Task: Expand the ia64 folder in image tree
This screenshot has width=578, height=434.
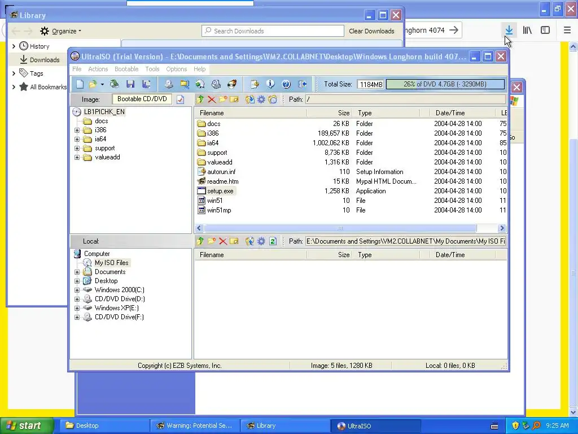Action: point(77,139)
